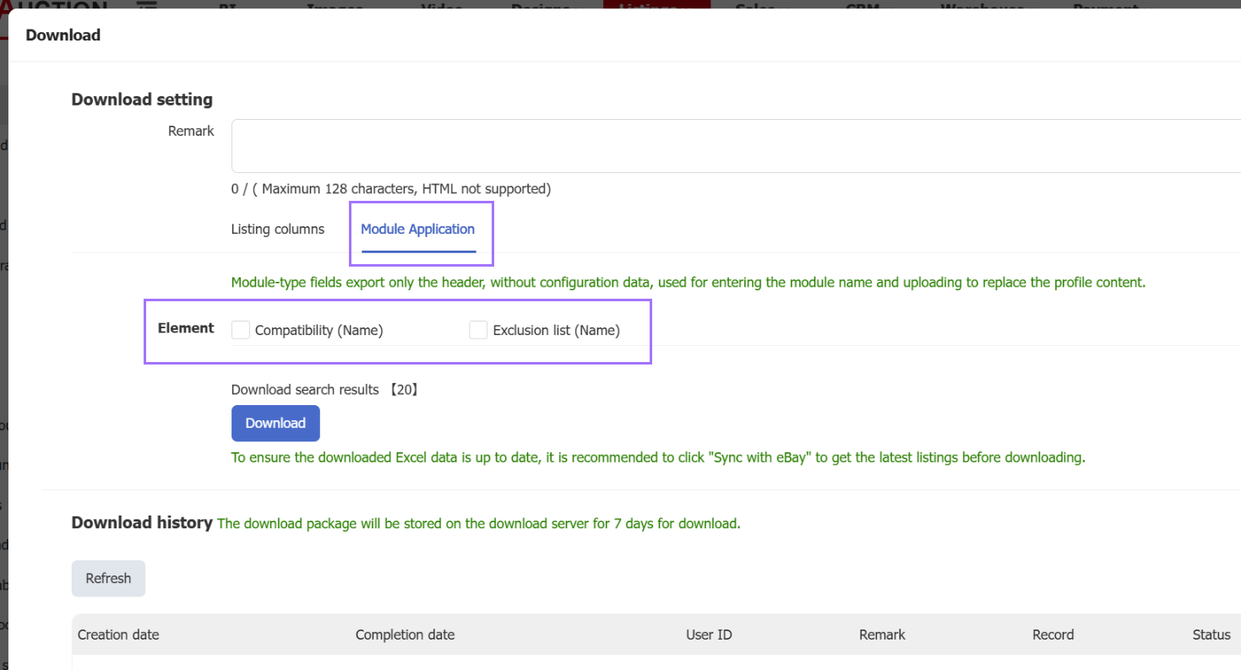This screenshot has height=670, width=1241.
Task: Click the Record column header
Action: click(x=1053, y=635)
